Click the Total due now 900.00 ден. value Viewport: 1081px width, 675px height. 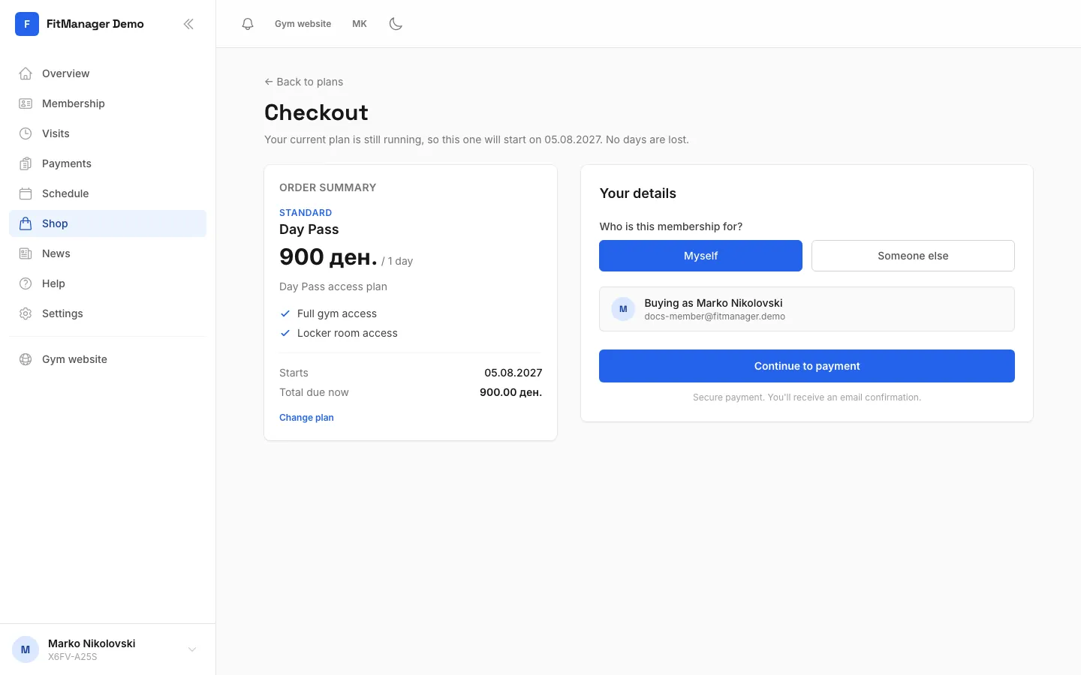click(x=510, y=392)
